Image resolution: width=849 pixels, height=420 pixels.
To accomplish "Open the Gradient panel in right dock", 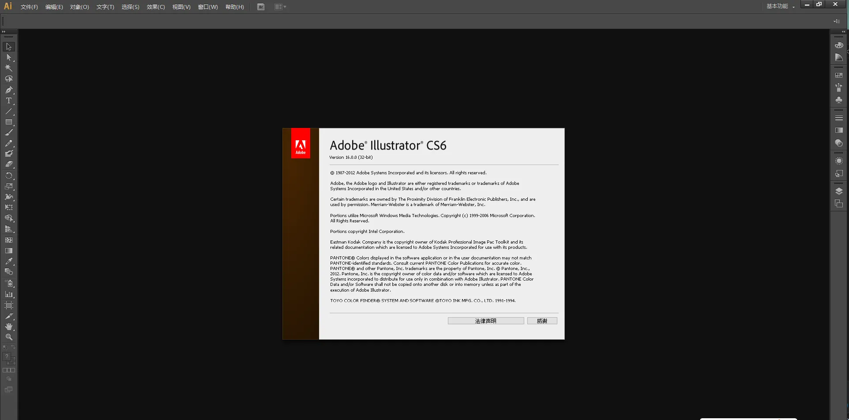I will [x=839, y=131].
